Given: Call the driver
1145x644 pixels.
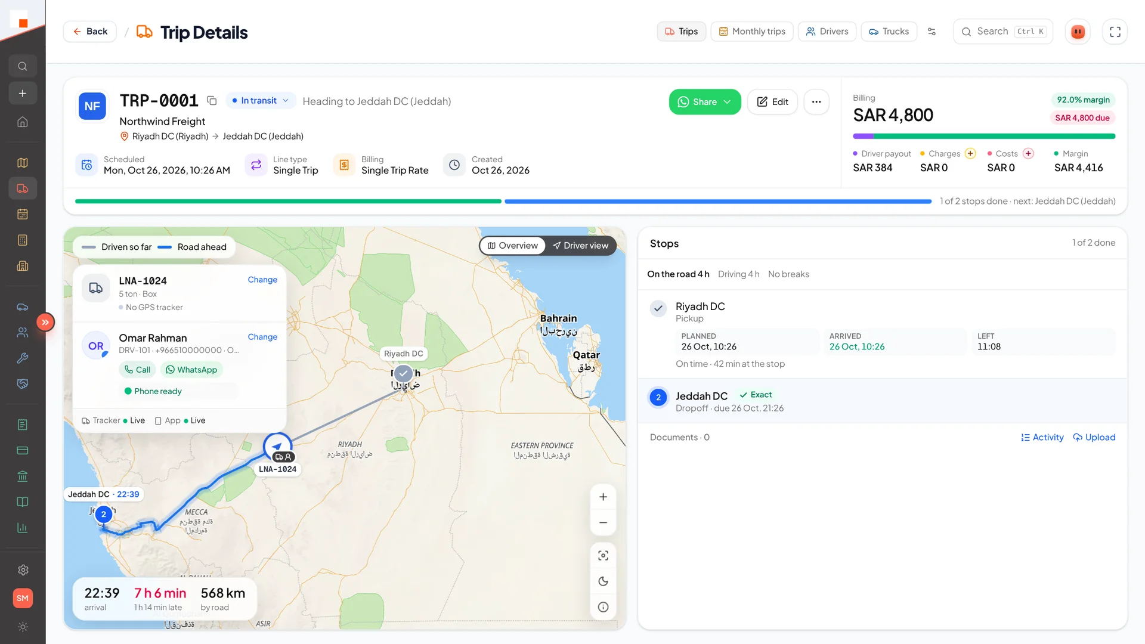Looking at the screenshot, I should (x=137, y=370).
